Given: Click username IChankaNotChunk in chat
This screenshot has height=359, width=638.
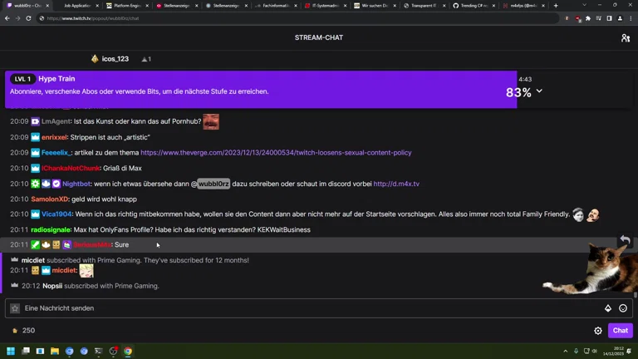Looking at the screenshot, I should pos(71,168).
